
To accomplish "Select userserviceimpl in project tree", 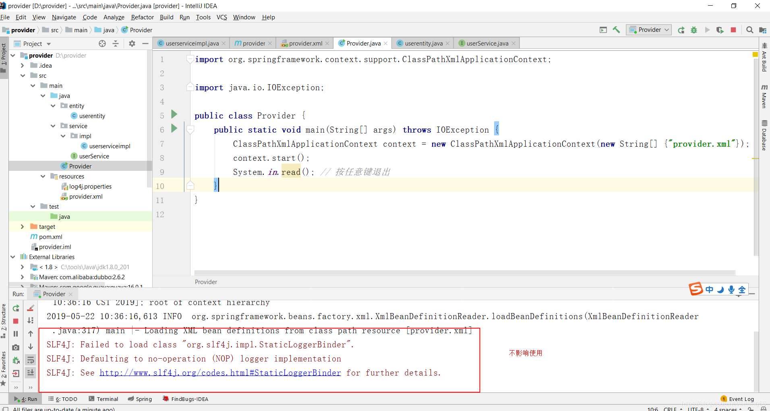I will point(110,146).
